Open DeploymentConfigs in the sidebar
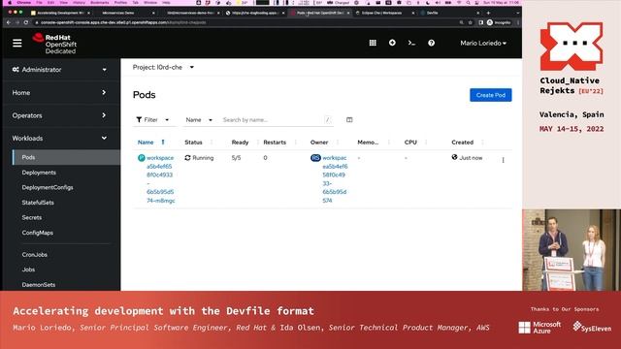Image resolution: width=621 pixels, height=349 pixels. point(48,187)
